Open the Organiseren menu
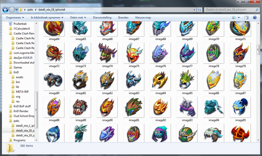 pos(15,18)
